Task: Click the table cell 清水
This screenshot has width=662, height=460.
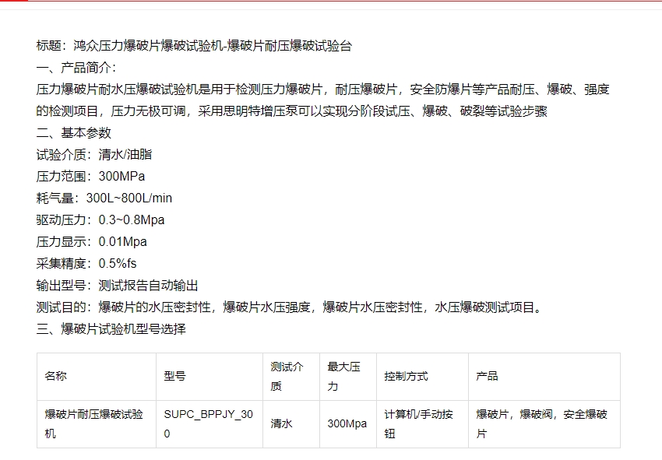Action: 291,424
